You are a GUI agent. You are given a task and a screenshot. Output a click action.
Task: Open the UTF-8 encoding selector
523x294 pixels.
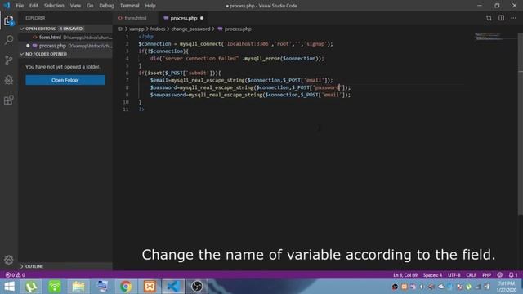(x=454, y=275)
